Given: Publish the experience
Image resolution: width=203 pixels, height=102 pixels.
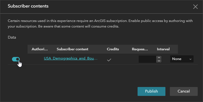Looking at the screenshot, I should click(151, 91).
